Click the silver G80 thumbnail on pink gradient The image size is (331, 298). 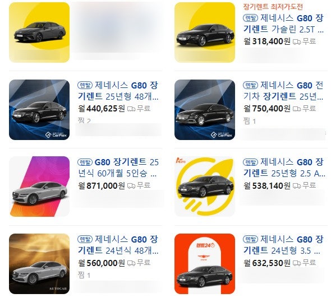[x=39, y=187]
